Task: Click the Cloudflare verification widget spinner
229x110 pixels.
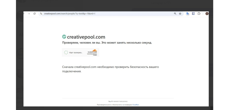Action: 66,53
